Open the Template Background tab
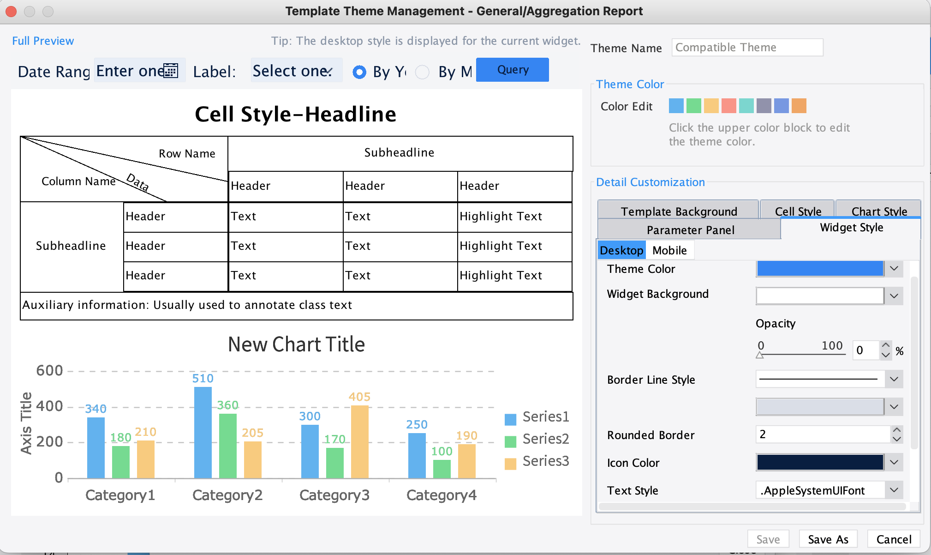 pos(679,211)
